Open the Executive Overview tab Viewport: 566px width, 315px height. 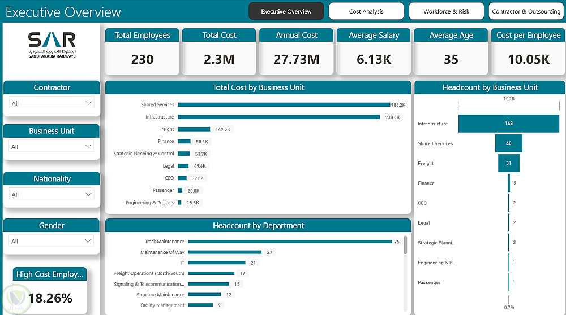[x=286, y=11]
